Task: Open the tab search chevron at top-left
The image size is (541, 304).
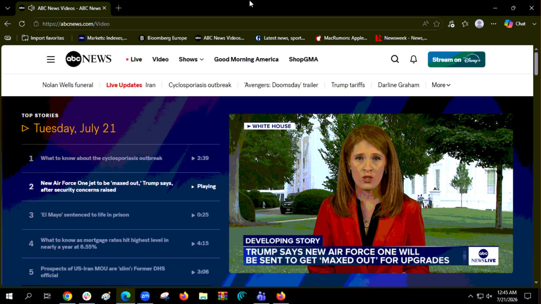Action: (8, 8)
